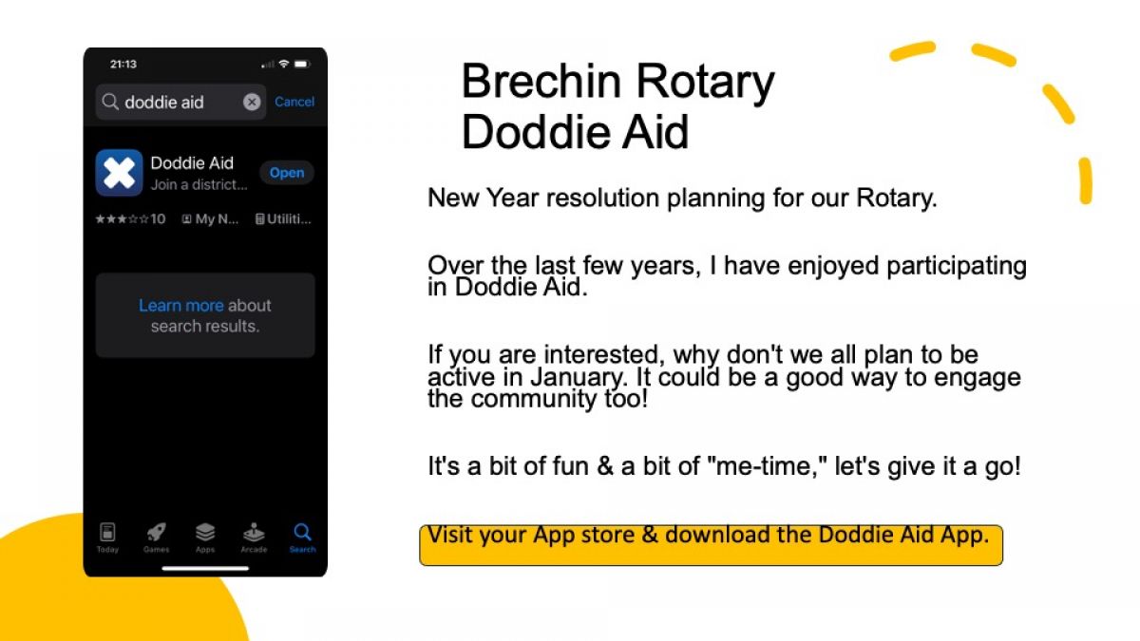Clear the doddie aid search text
This screenshot has height=641, width=1140.
point(252,102)
